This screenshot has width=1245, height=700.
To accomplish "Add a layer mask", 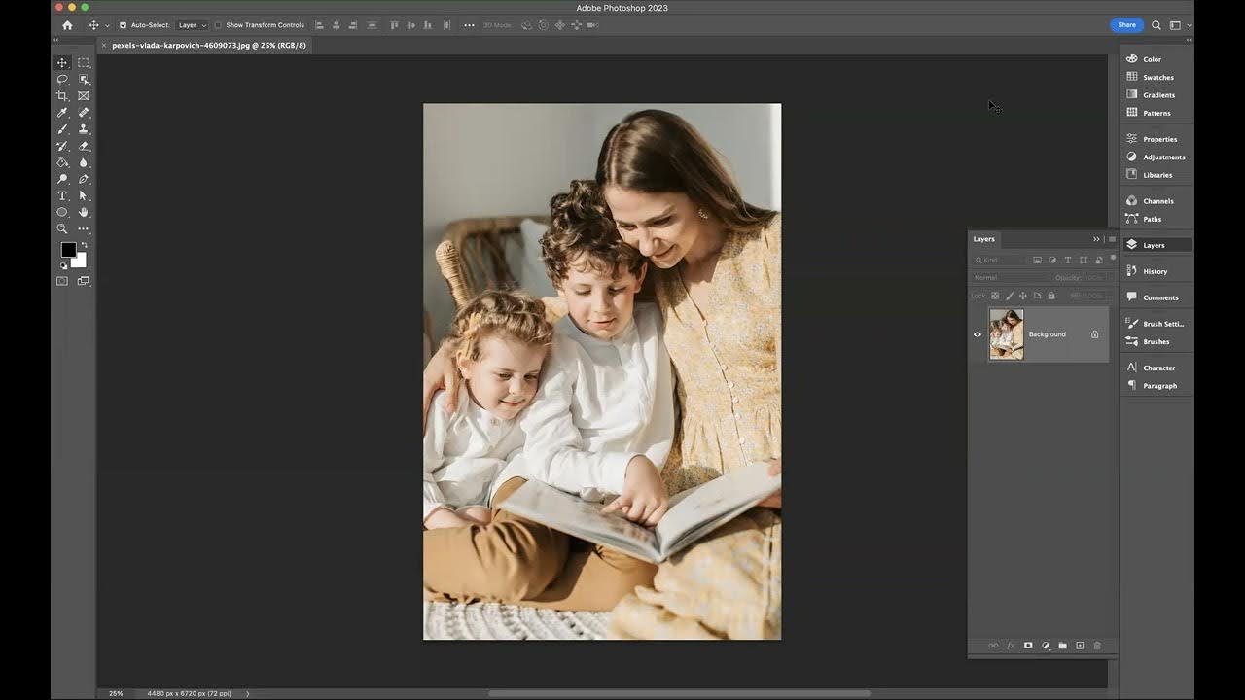I will (x=1028, y=646).
